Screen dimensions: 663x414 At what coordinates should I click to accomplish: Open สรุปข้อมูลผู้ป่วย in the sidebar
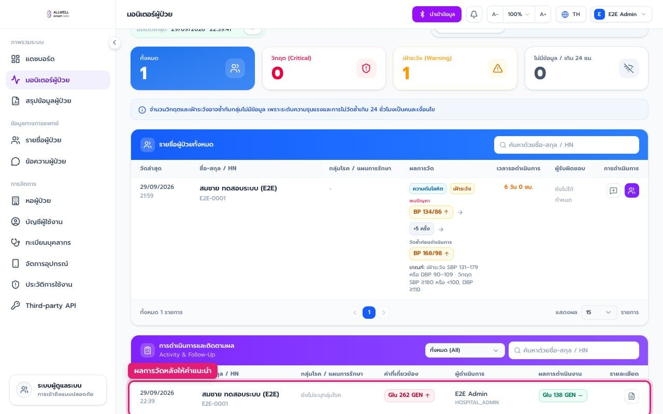pos(58,101)
